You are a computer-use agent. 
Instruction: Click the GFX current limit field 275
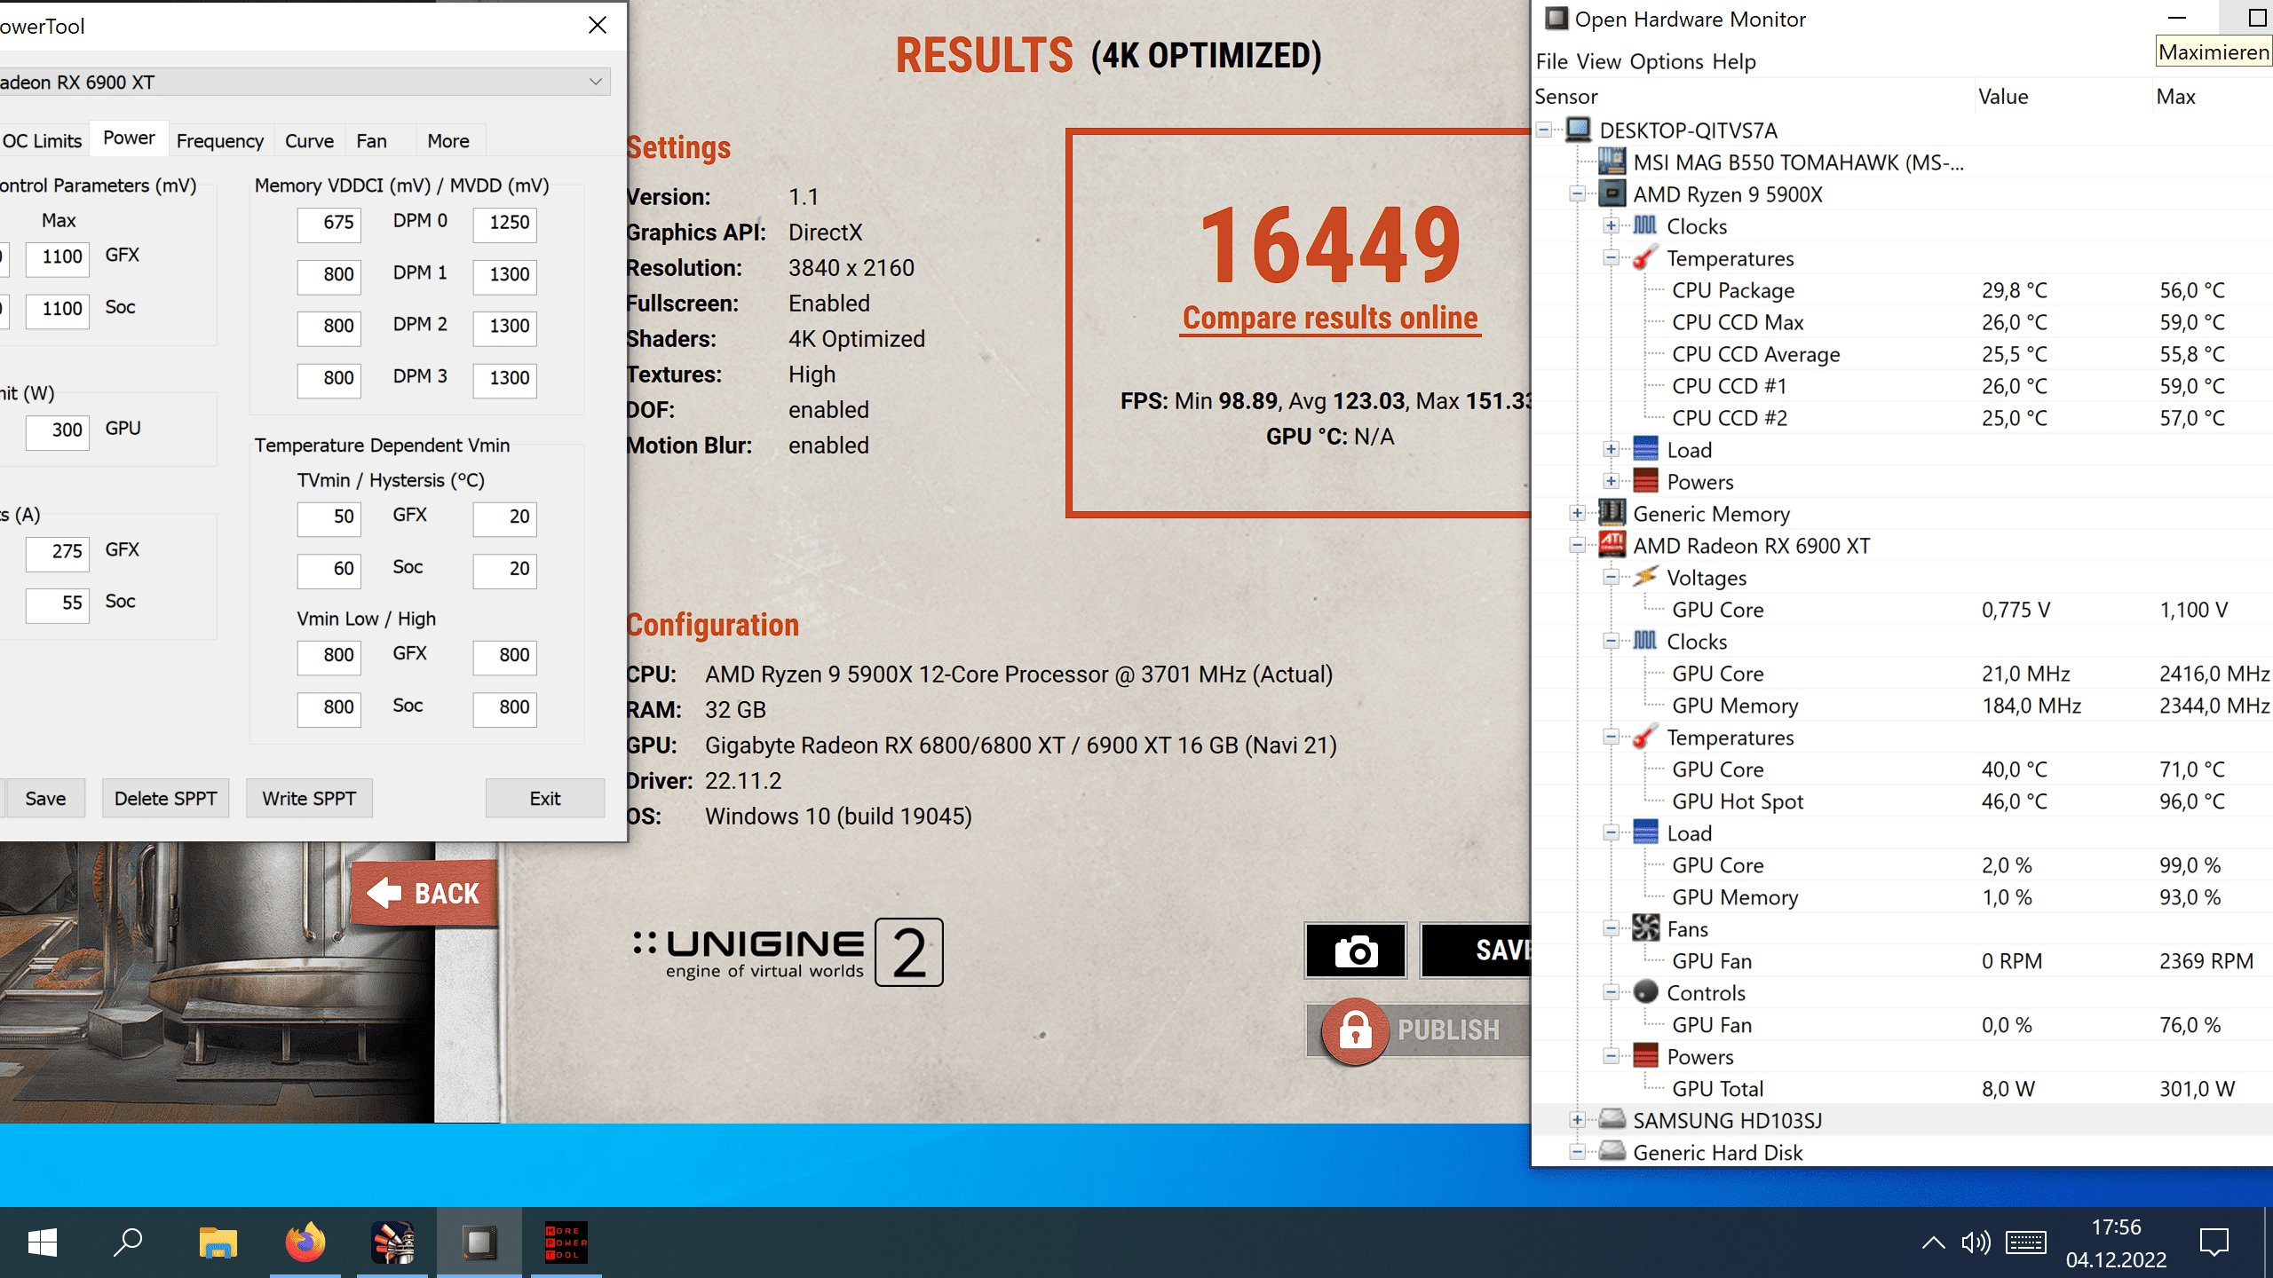tap(58, 552)
